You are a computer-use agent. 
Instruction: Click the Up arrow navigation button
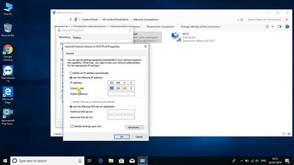(70, 19)
